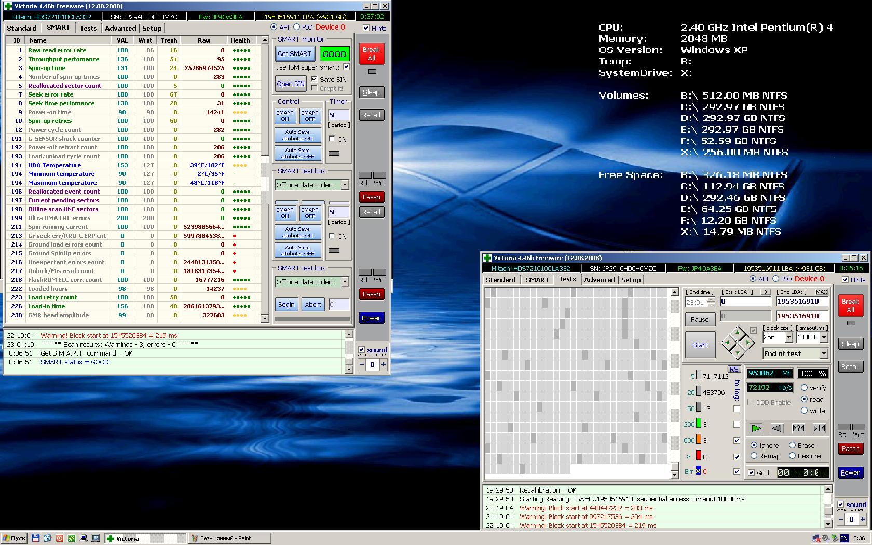Toggle log checkbox for Err blocks
Viewport: 872px width, 545px height.
coord(737,471)
